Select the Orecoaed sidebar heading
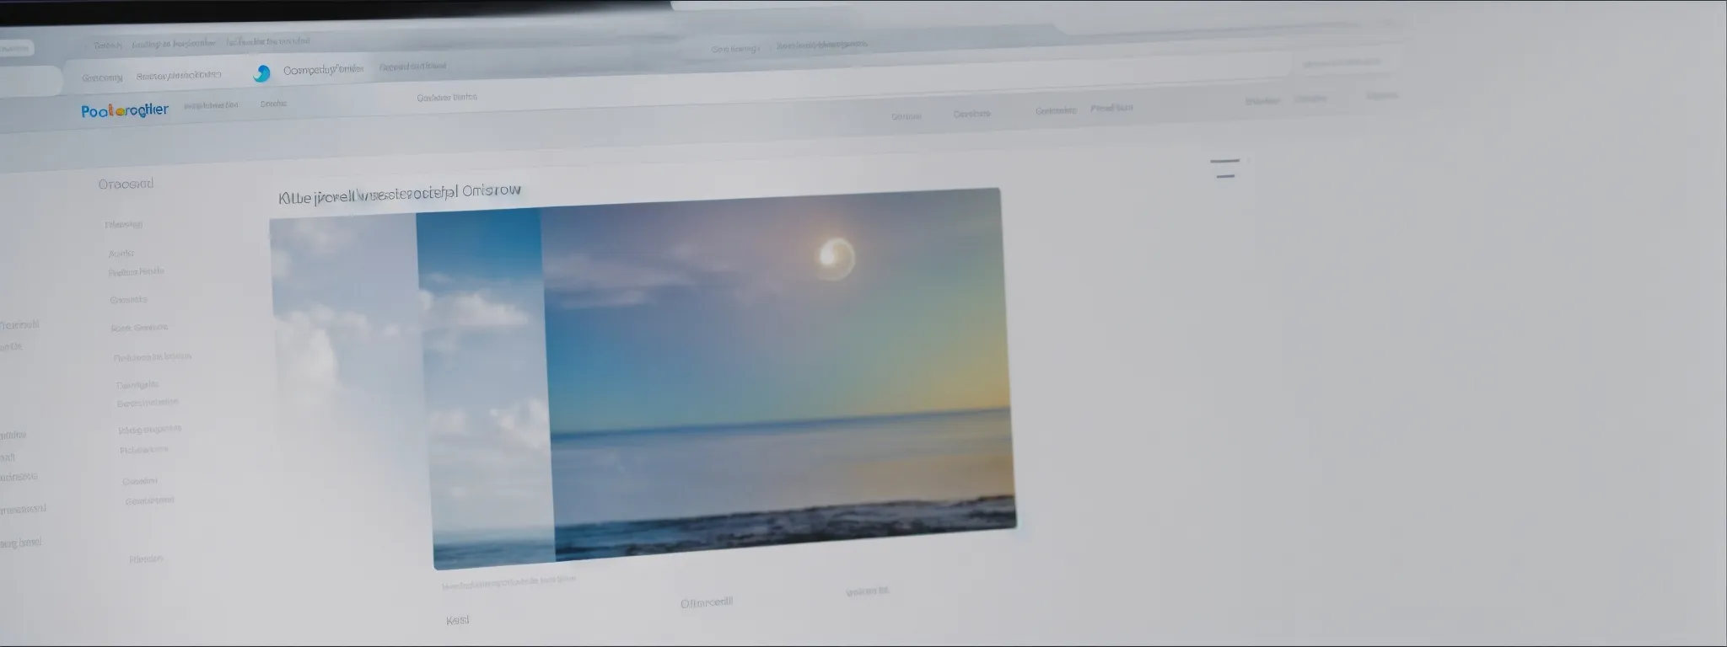Viewport: 1727px width, 647px height. pyautogui.click(x=126, y=184)
